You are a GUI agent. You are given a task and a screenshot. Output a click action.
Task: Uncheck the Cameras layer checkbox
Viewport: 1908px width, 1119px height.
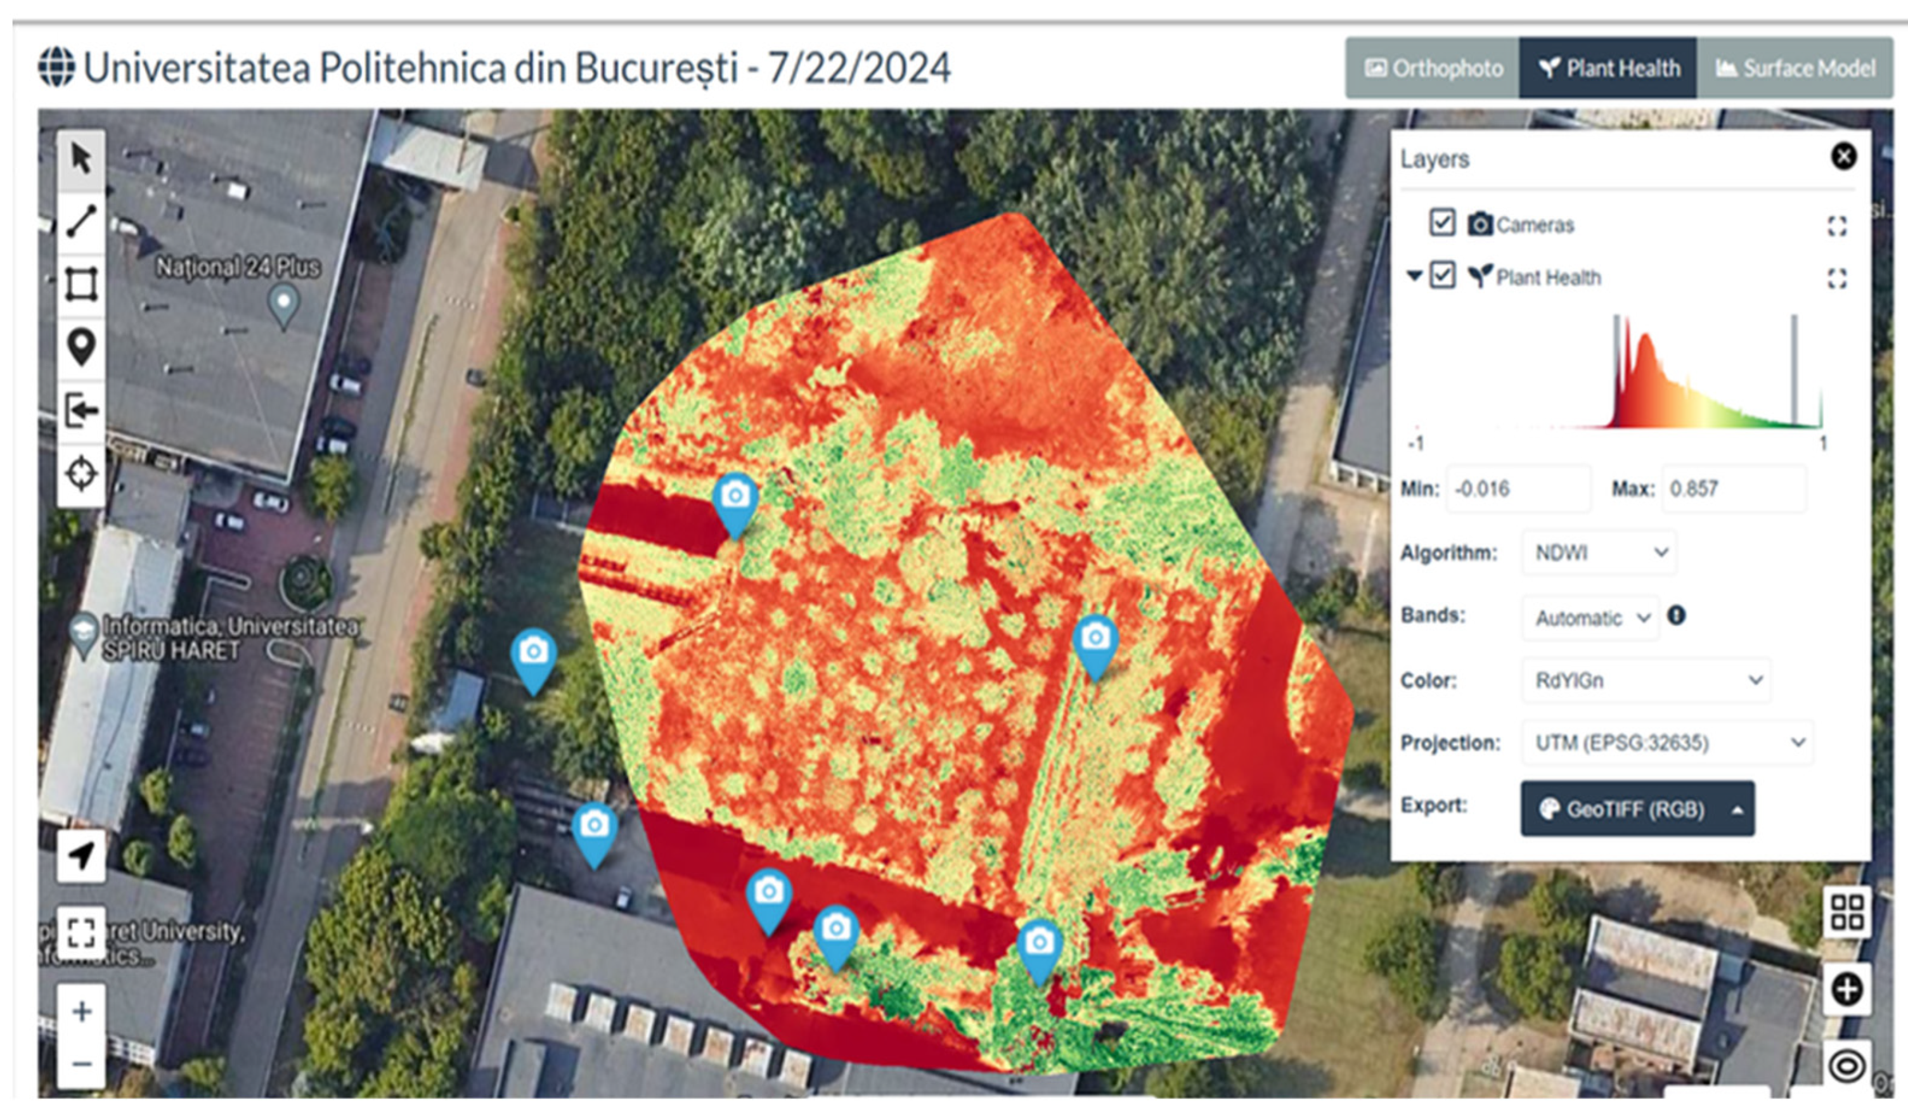tap(1441, 223)
